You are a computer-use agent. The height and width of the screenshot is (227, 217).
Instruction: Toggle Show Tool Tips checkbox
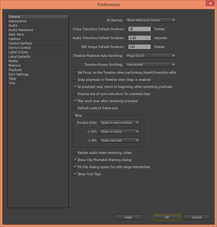75,174
